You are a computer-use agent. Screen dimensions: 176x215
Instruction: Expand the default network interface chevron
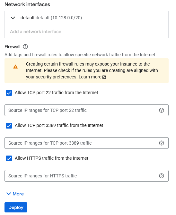click(13, 18)
